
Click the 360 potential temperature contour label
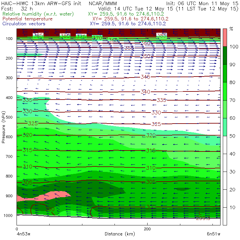point(145,43)
